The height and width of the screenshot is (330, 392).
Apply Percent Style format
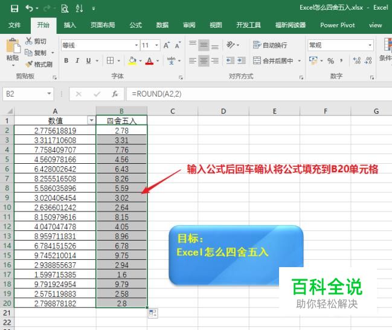pyautogui.click(x=330, y=60)
